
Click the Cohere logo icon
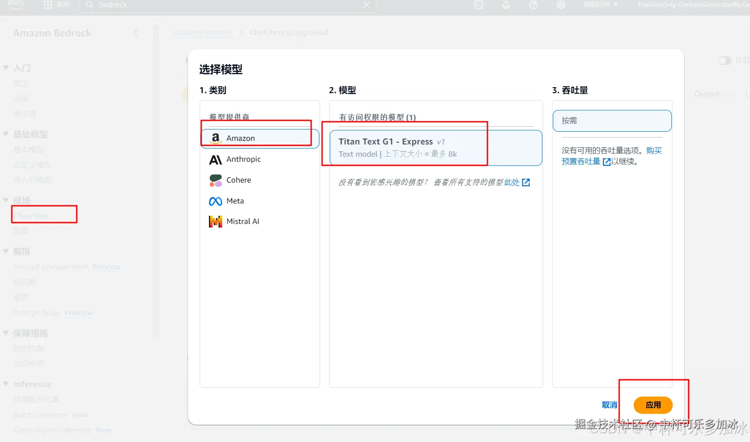pyautogui.click(x=215, y=180)
